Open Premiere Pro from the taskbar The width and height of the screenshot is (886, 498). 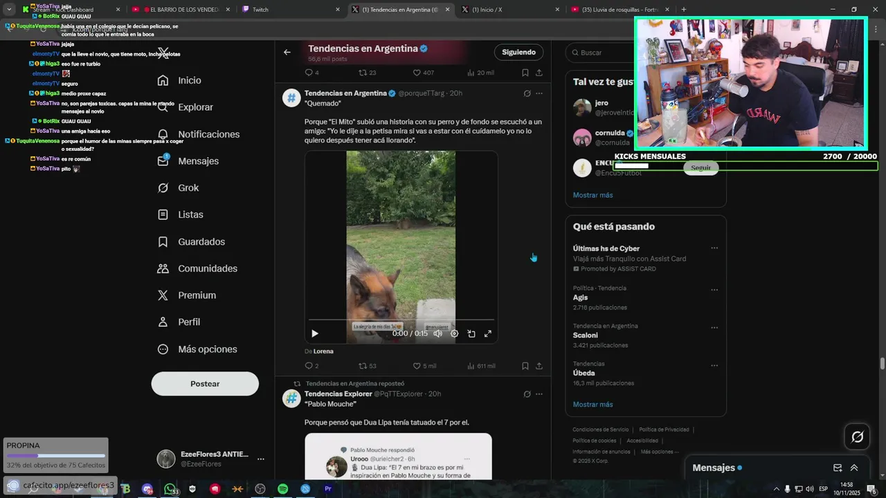[x=328, y=489]
